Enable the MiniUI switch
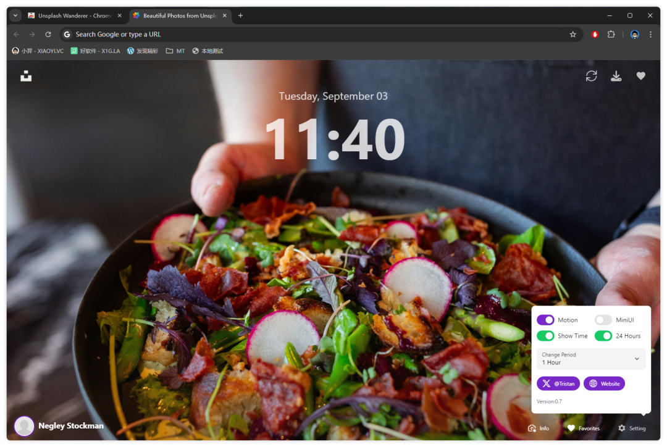667x447 pixels. pos(603,320)
